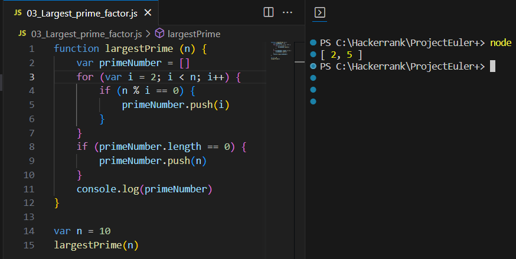Click the code minimap preview
The image size is (516, 259).
(280, 50)
